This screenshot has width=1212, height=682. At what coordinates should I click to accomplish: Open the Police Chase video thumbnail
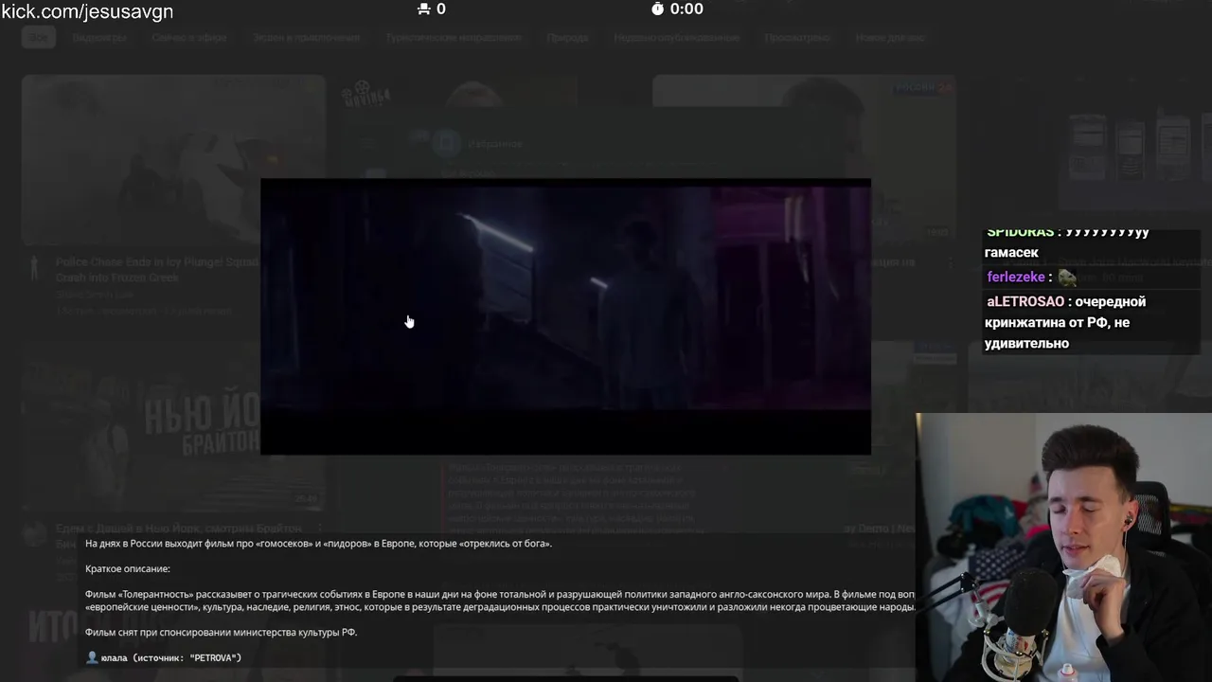173,160
